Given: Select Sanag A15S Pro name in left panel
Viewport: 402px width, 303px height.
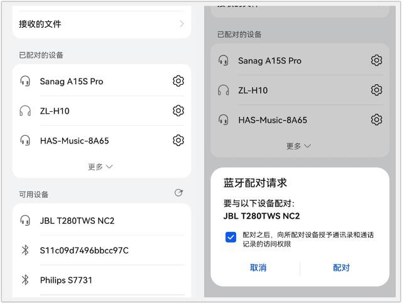Looking at the screenshot, I should pos(72,82).
